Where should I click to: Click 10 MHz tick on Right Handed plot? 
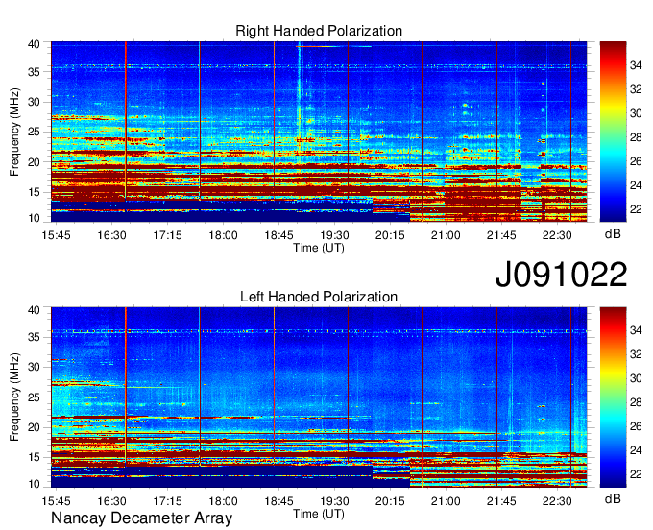point(34,218)
